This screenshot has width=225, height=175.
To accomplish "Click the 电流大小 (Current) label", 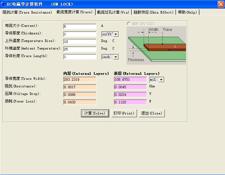I will [x=22, y=26].
